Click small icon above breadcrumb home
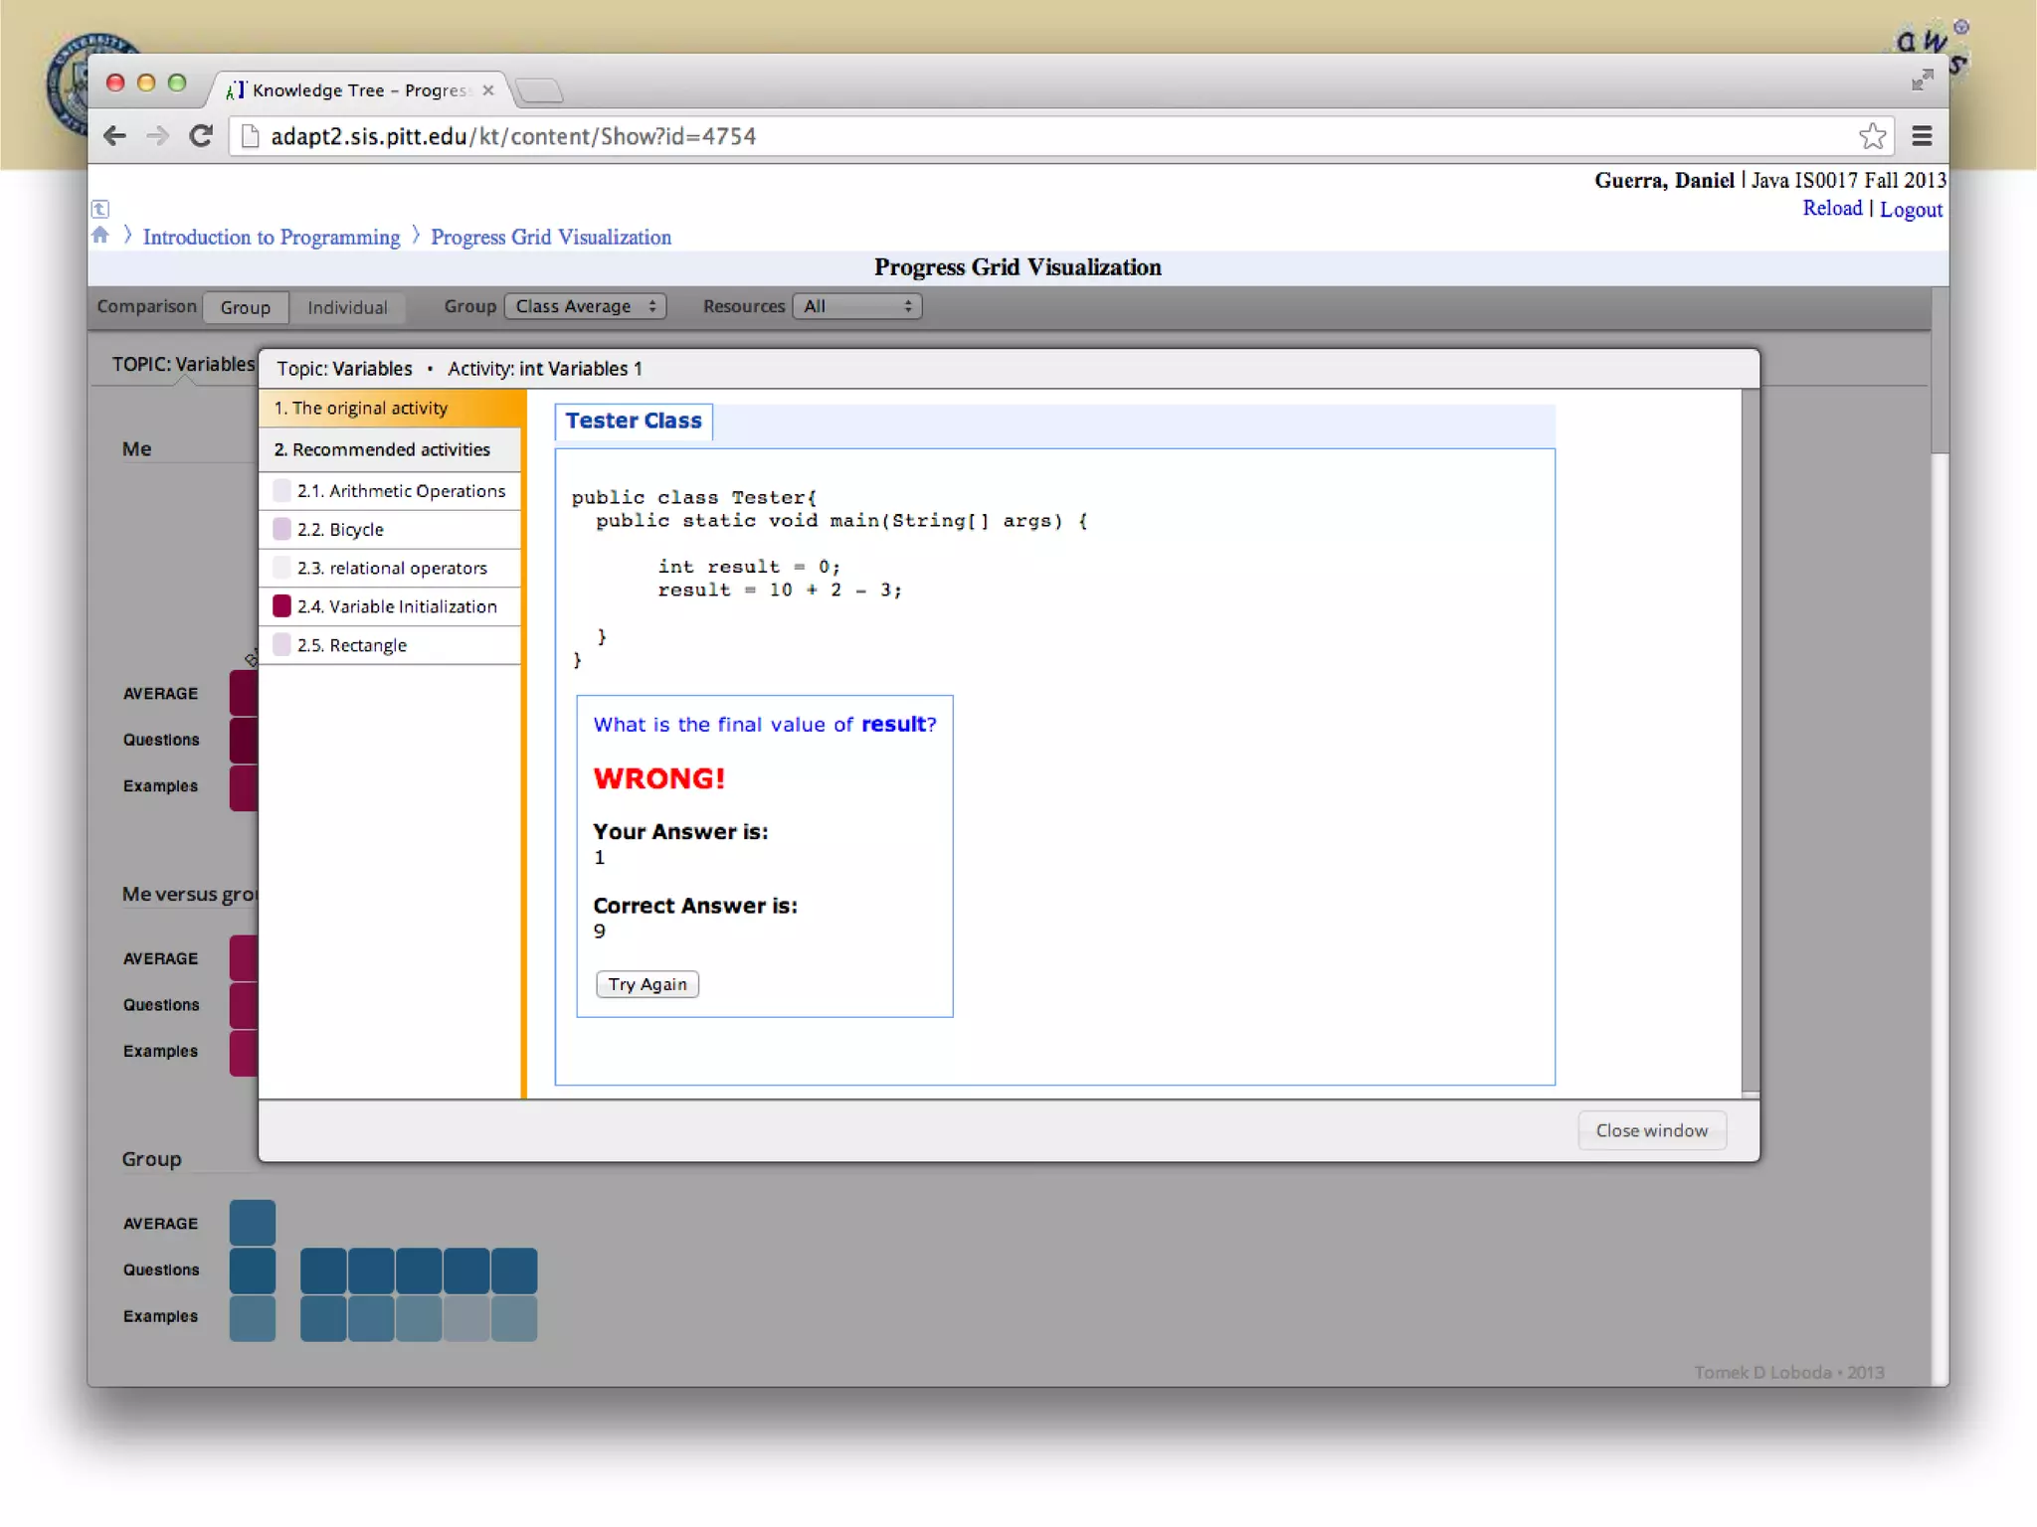 click(100, 209)
